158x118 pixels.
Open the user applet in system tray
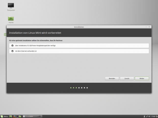144,116
